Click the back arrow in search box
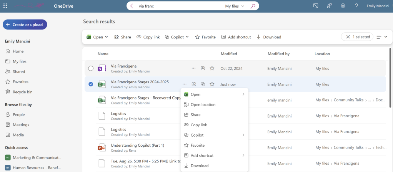393x172 pixels. click(x=133, y=6)
